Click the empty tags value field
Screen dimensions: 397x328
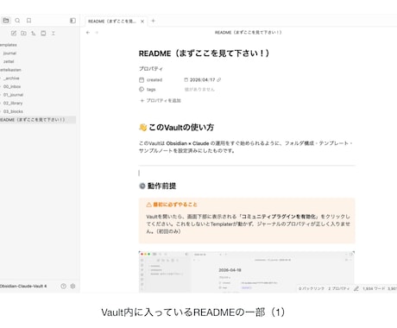tap(199, 90)
